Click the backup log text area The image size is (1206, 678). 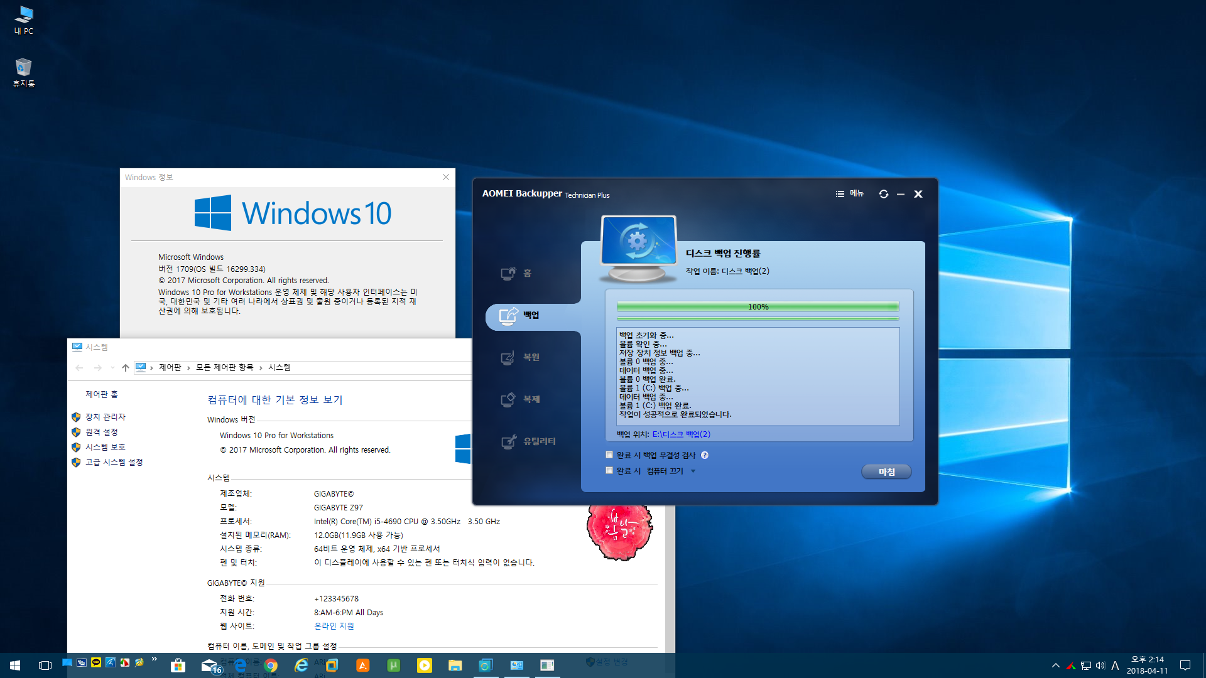758,376
